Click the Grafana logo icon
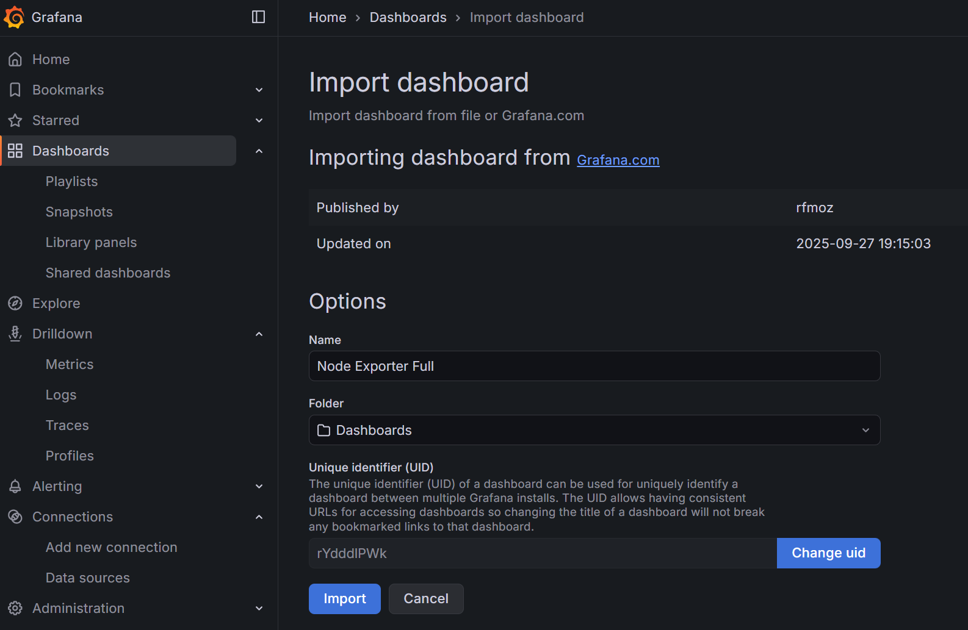This screenshot has width=968, height=630. (15, 17)
